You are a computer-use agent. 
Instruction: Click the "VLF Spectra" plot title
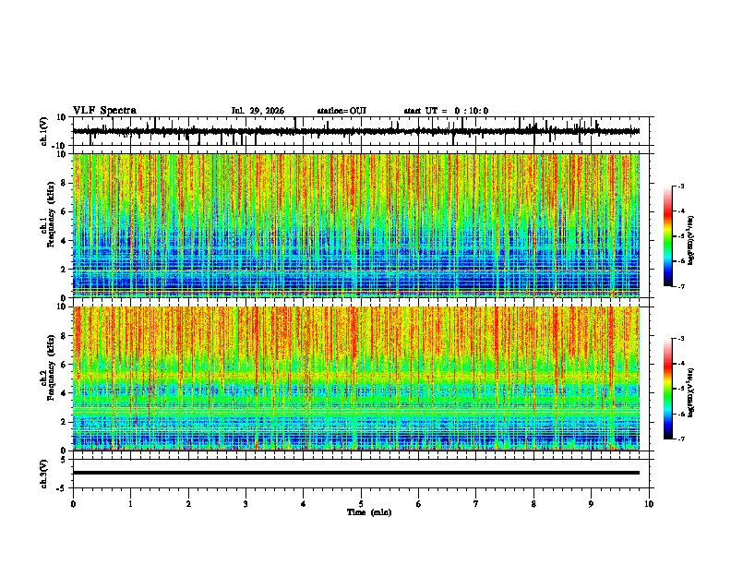pyautogui.click(x=104, y=111)
